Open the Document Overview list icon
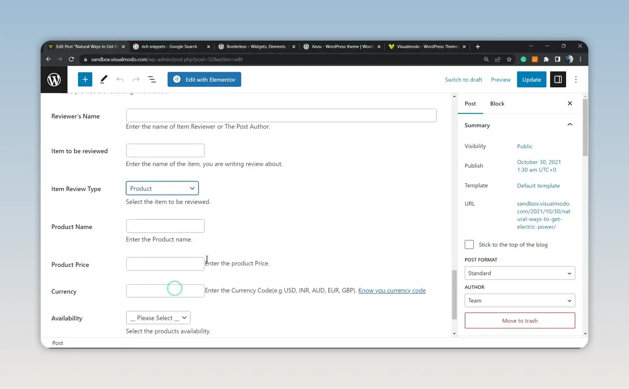Screen dimensions: 629x389 (x=152, y=80)
